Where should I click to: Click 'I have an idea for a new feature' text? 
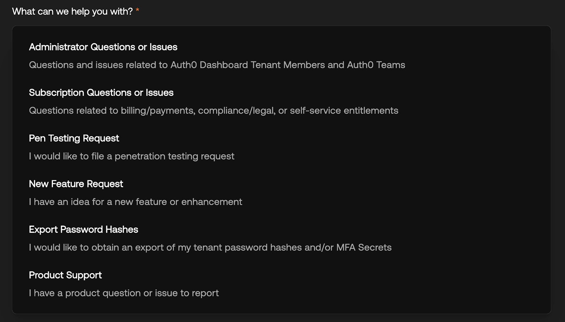click(136, 202)
